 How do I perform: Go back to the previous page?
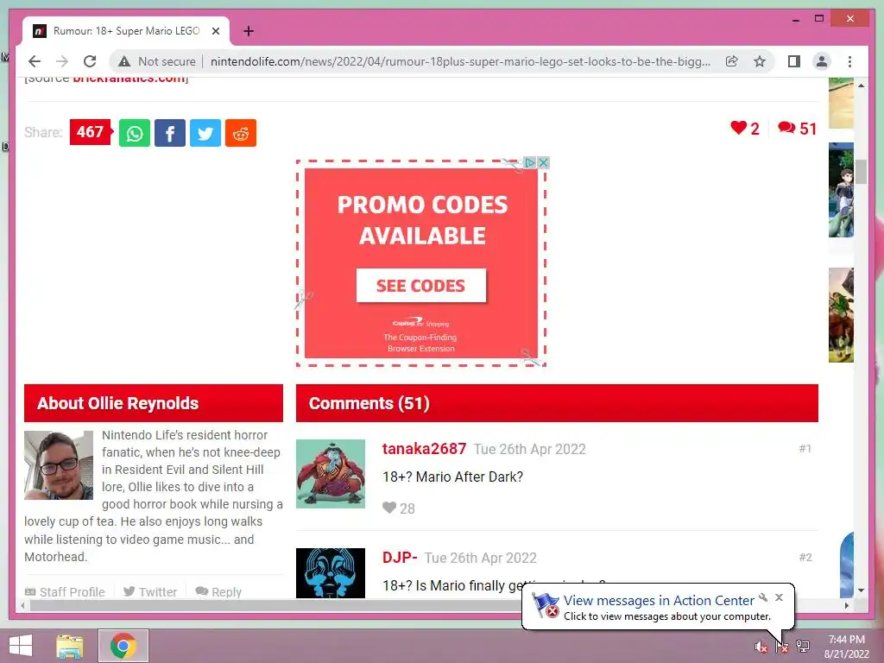click(35, 61)
